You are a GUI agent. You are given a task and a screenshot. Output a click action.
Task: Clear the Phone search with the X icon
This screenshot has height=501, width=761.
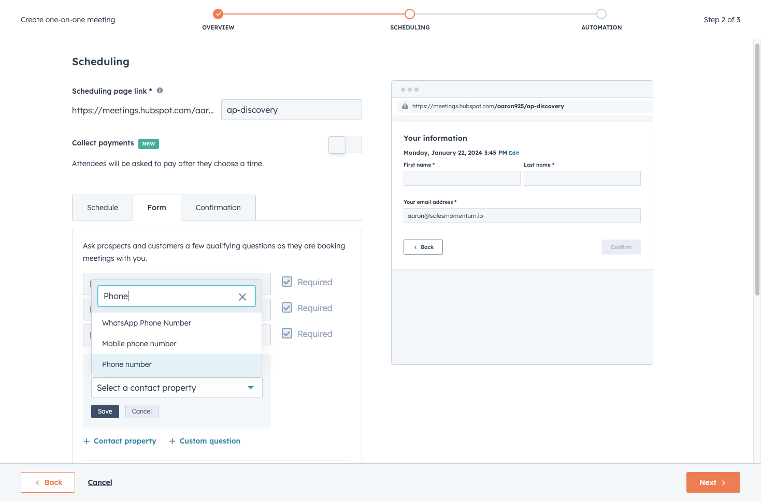point(242,297)
